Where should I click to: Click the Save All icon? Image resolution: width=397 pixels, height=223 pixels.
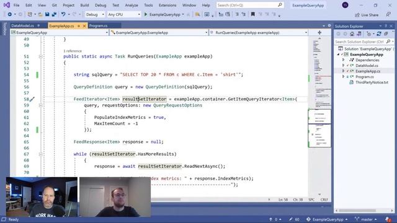(x=54, y=15)
